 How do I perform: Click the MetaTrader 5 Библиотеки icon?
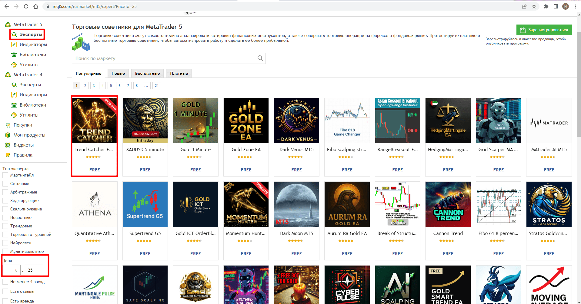click(14, 55)
